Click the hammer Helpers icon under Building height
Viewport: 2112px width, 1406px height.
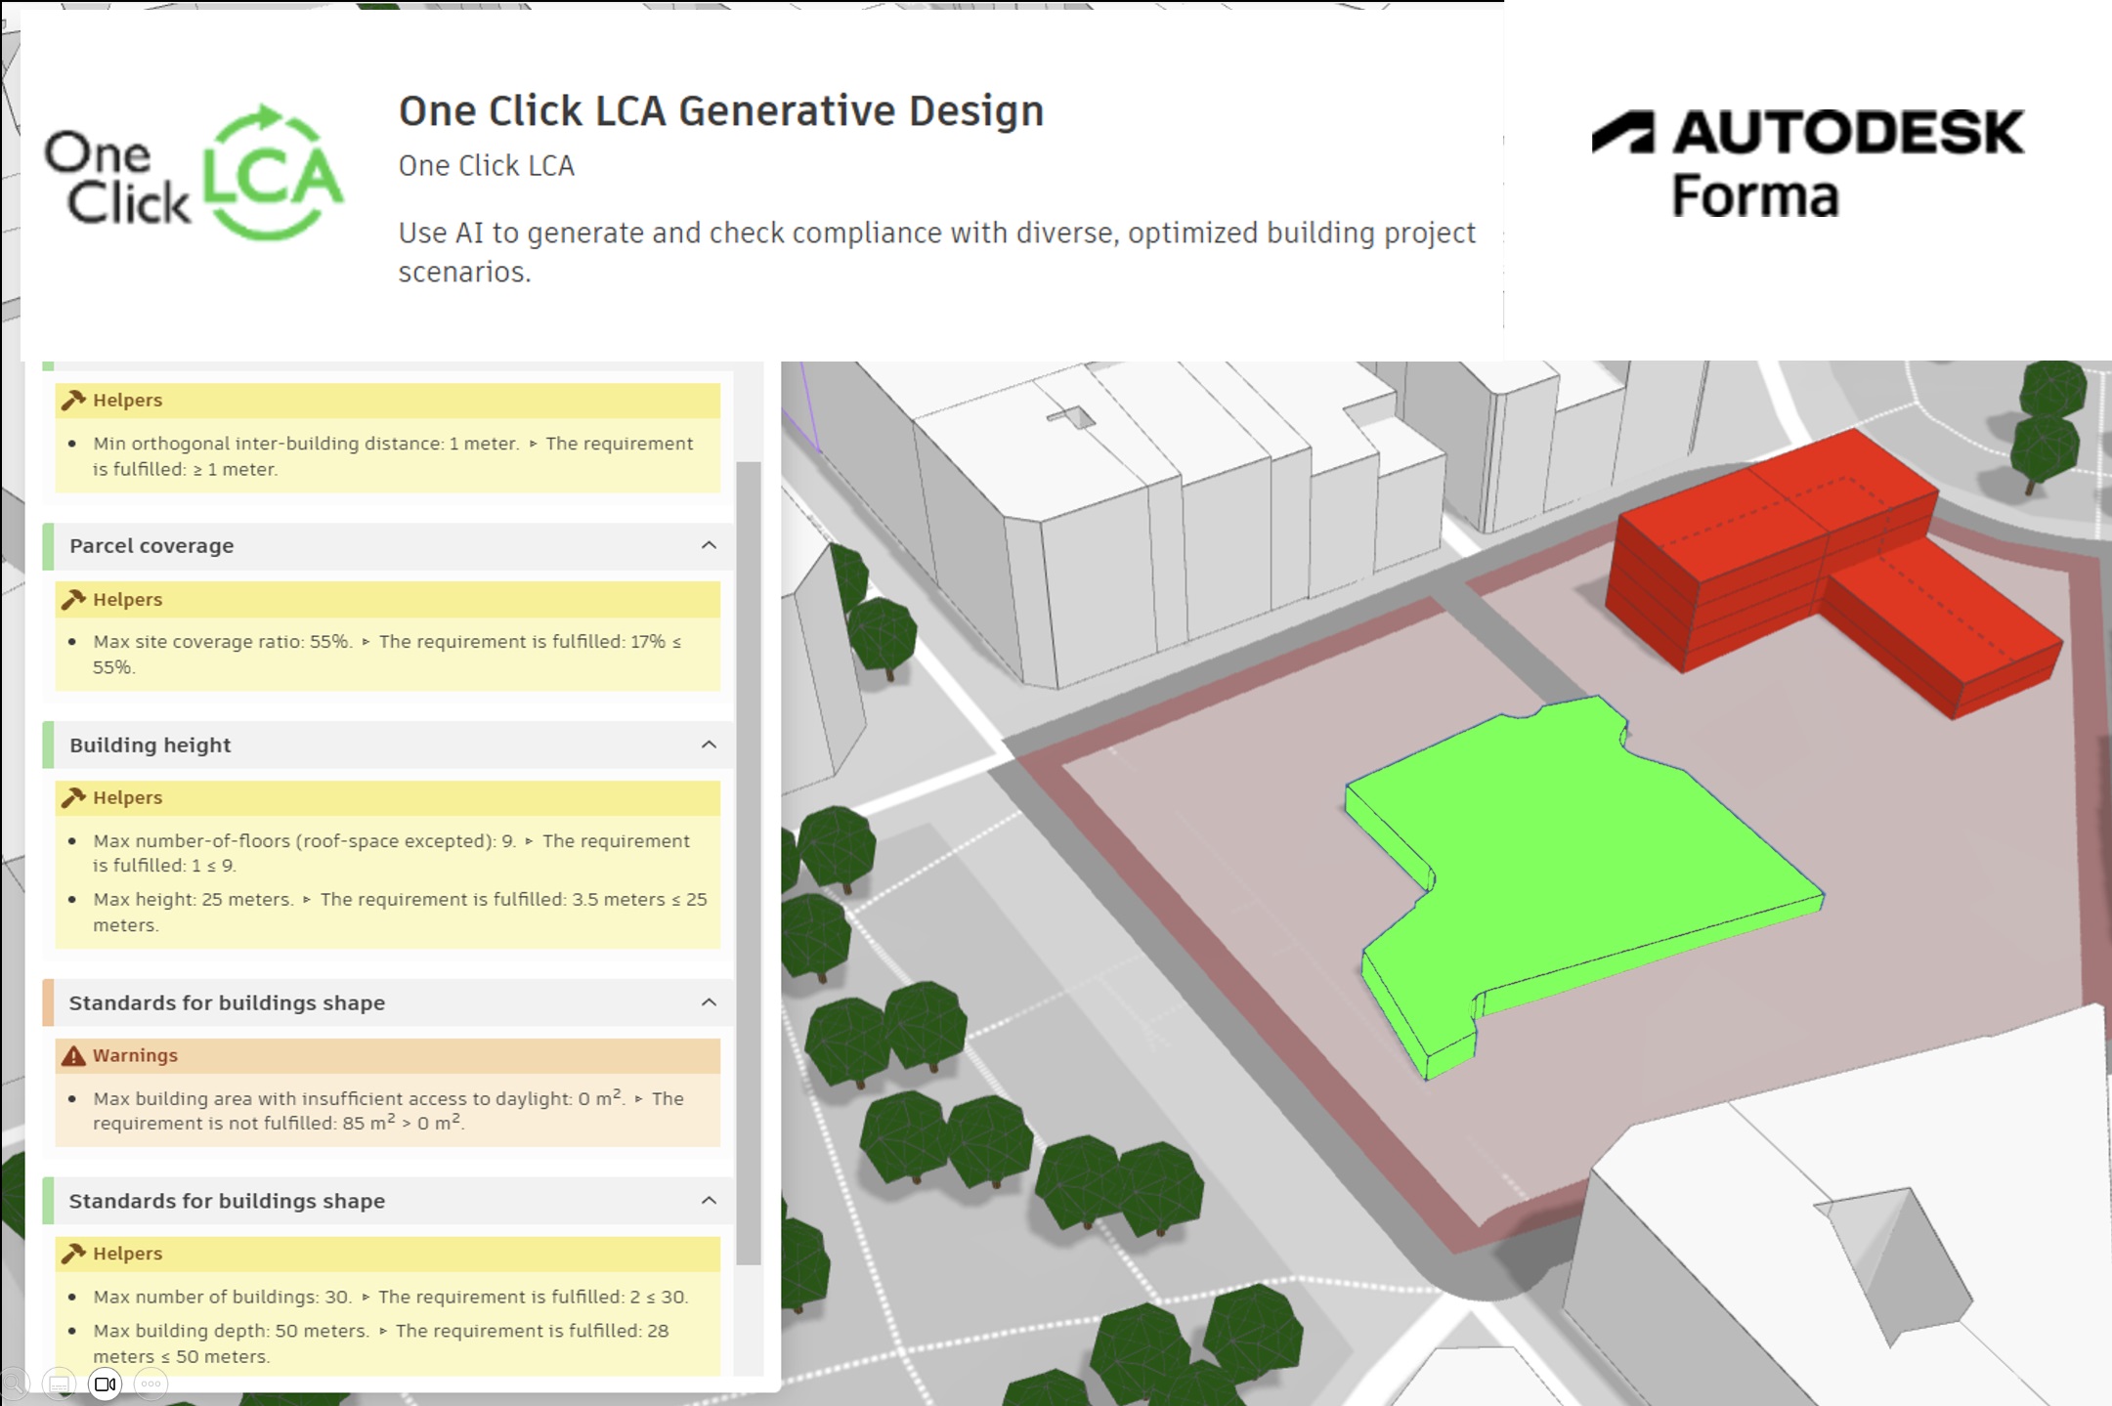click(72, 797)
